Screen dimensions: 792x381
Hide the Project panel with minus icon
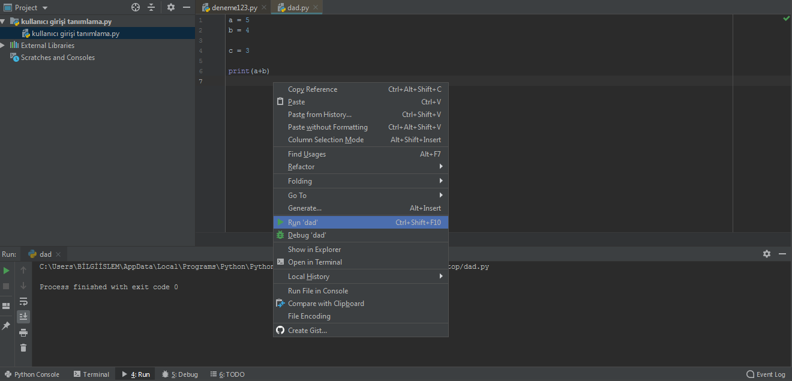187,7
